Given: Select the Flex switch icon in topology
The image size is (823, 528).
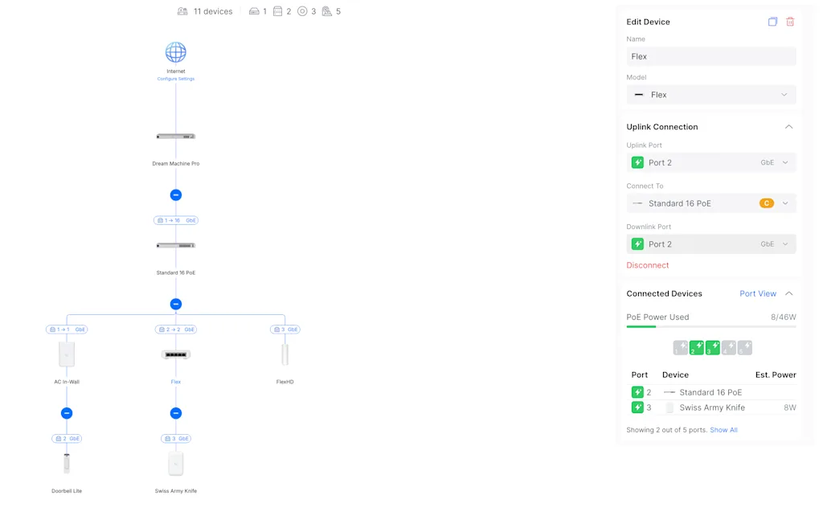Looking at the screenshot, I should (176, 354).
